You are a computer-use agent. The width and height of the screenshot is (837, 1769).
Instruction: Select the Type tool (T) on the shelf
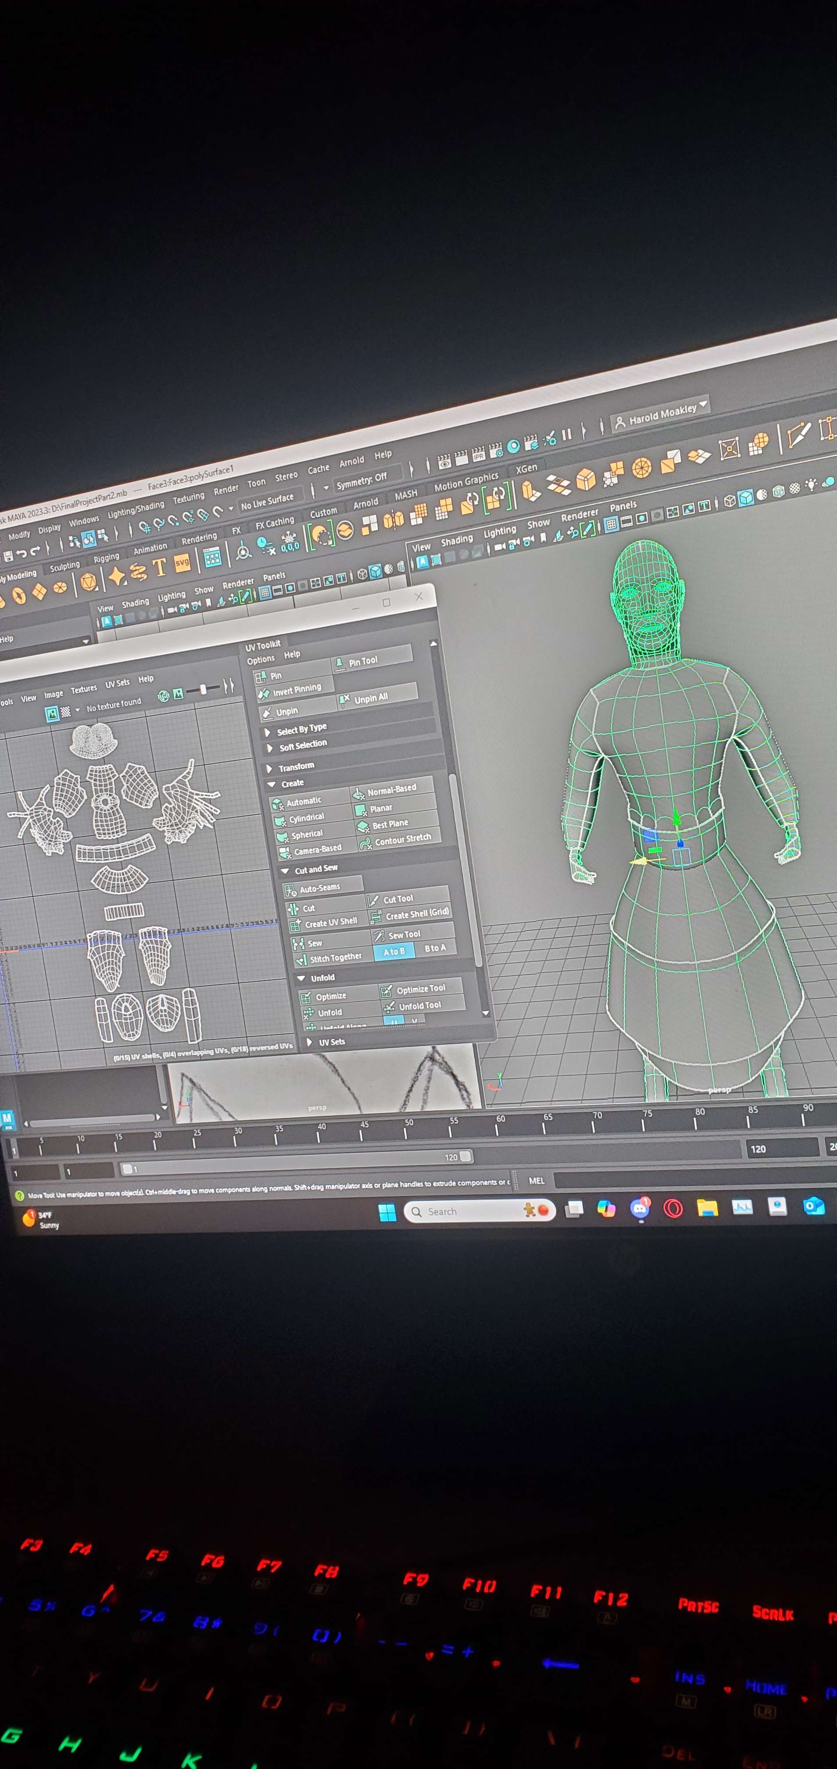[x=159, y=568]
